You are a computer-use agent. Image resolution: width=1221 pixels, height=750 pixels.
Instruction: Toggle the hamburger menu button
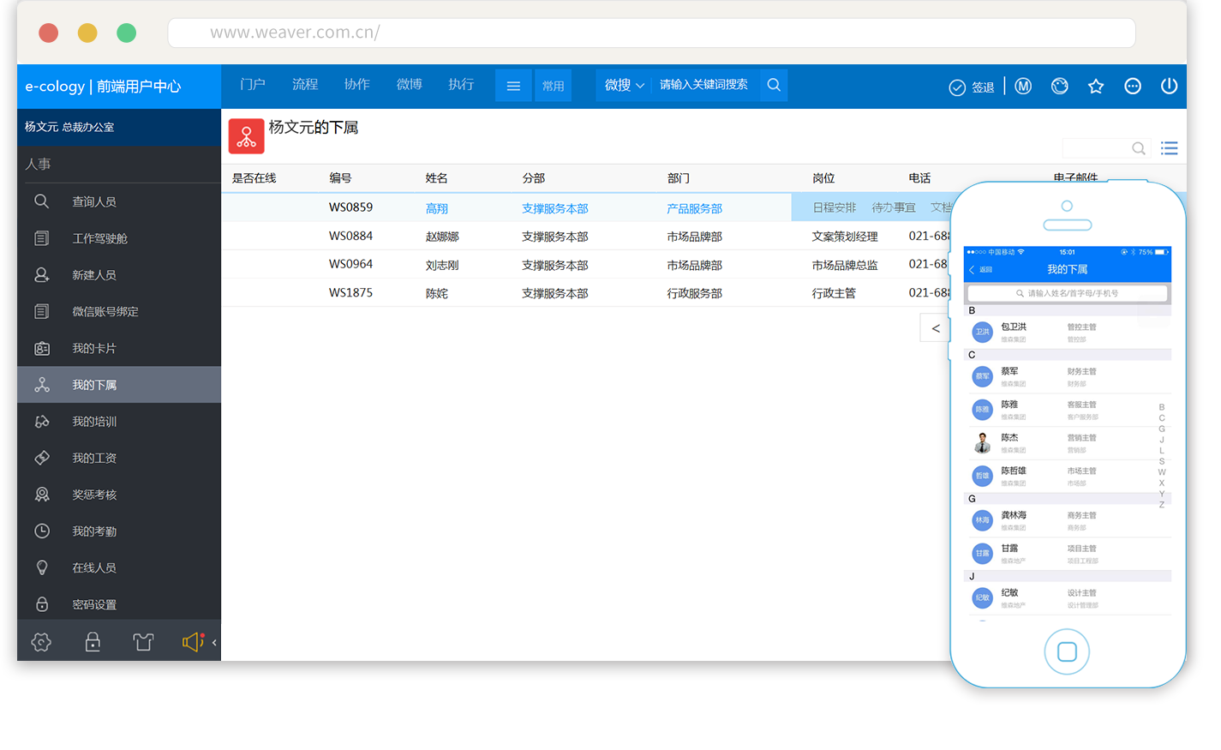[513, 86]
